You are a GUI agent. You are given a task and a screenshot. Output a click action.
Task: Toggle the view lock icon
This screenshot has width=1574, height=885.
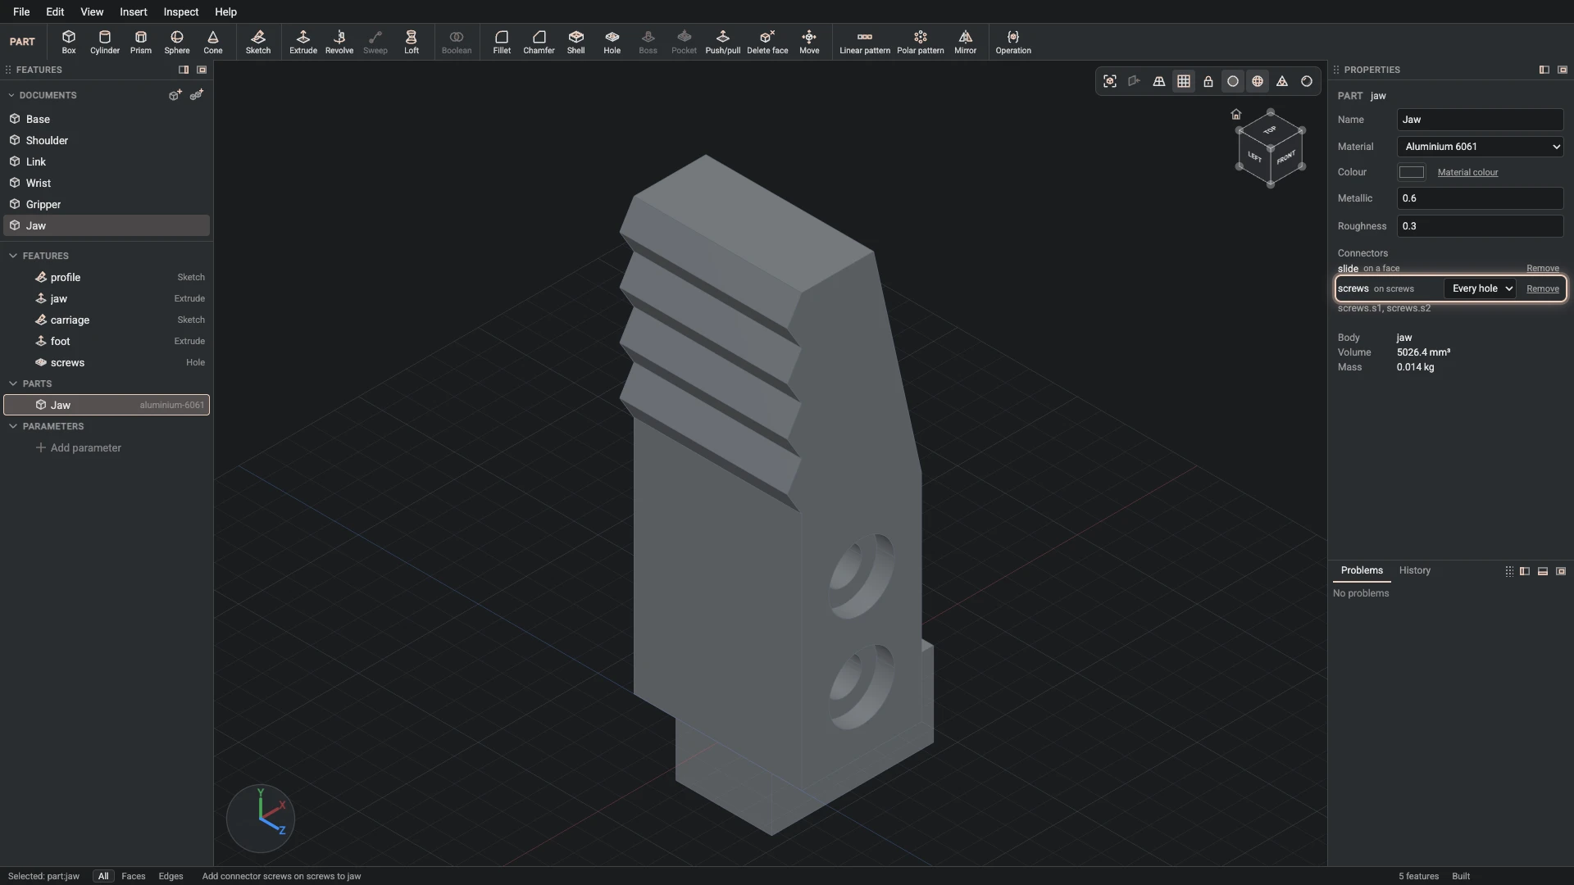1208,81
